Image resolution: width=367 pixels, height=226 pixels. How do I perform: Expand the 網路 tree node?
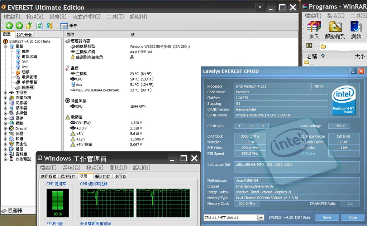point(6,123)
